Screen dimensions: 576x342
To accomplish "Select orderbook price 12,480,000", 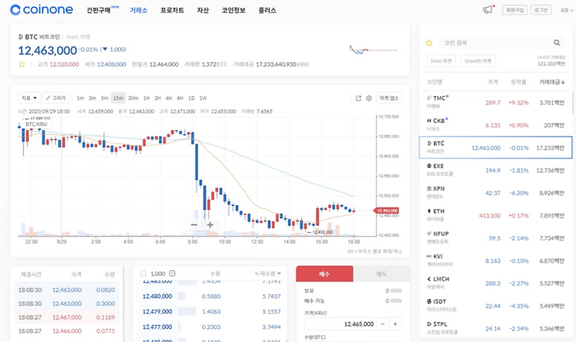I will pyautogui.click(x=157, y=297).
